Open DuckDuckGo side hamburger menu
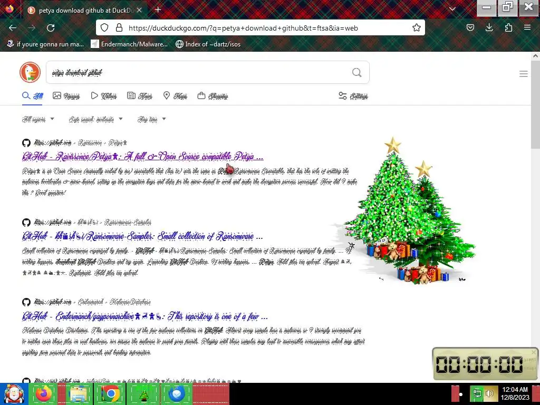 (524, 74)
